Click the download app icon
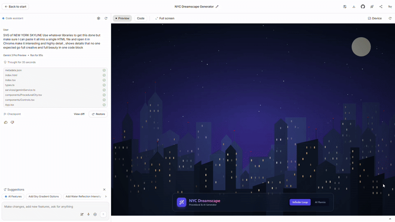 [354, 6]
